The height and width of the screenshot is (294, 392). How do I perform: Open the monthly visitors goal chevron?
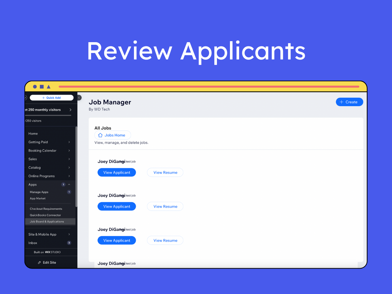click(70, 110)
